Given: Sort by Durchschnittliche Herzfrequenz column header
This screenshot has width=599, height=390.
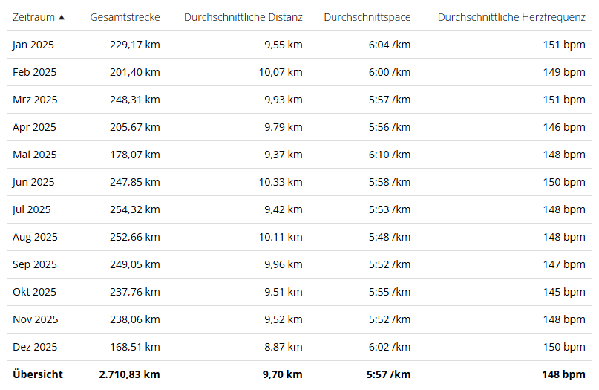Looking at the screenshot, I should point(511,17).
